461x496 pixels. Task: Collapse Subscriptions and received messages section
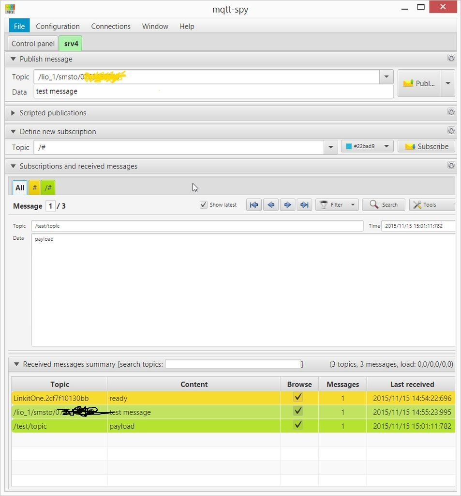pyautogui.click(x=13, y=166)
